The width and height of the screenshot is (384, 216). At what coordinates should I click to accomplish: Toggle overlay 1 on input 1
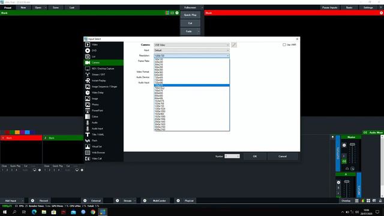2,170
